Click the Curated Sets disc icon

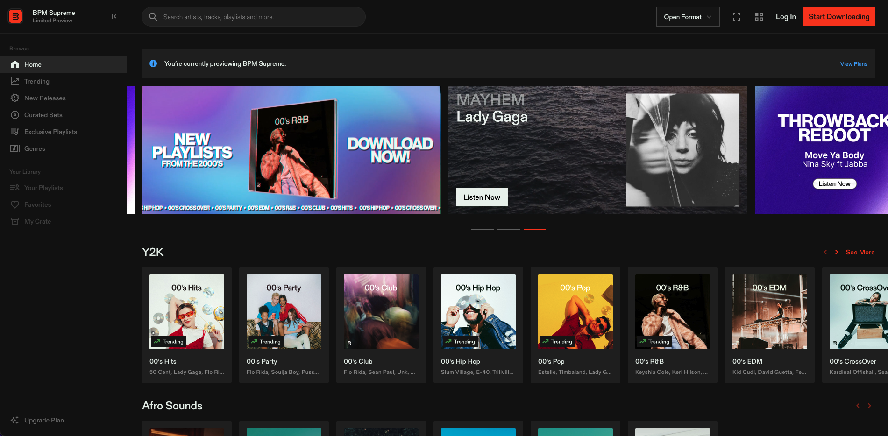click(15, 115)
